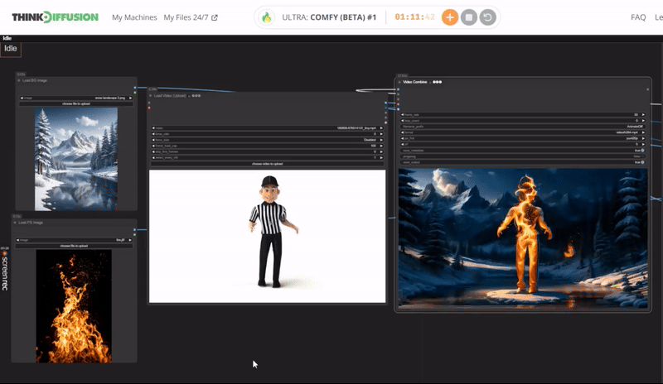Image resolution: width=663 pixels, height=384 pixels.
Task: Click choose file to upload in Load FG Image
Action: pyautogui.click(x=74, y=246)
